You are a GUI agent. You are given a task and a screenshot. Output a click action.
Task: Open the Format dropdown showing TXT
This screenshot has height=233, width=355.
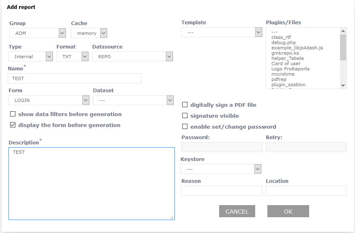click(x=72, y=57)
